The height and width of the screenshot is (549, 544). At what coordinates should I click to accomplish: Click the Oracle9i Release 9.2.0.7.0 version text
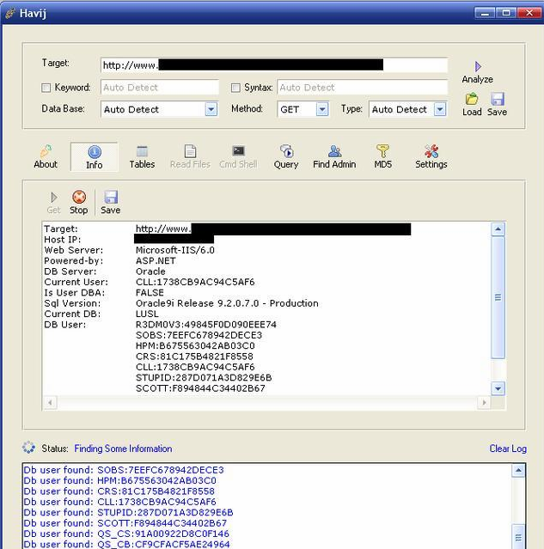[227, 303]
